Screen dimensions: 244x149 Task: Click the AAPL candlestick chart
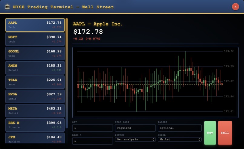click(155, 82)
